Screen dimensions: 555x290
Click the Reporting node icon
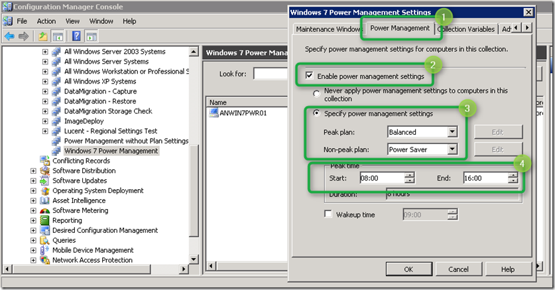(x=44, y=220)
